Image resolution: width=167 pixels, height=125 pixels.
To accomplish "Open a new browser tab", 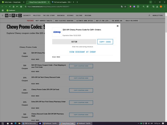I will click(x=77, y=2).
